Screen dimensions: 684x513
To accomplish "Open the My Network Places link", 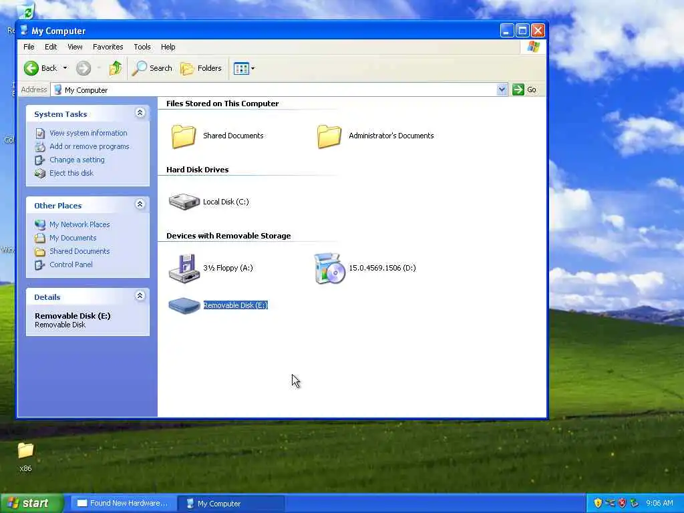I will 79,224.
